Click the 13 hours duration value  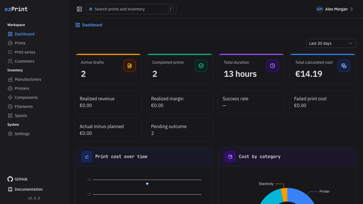point(240,74)
